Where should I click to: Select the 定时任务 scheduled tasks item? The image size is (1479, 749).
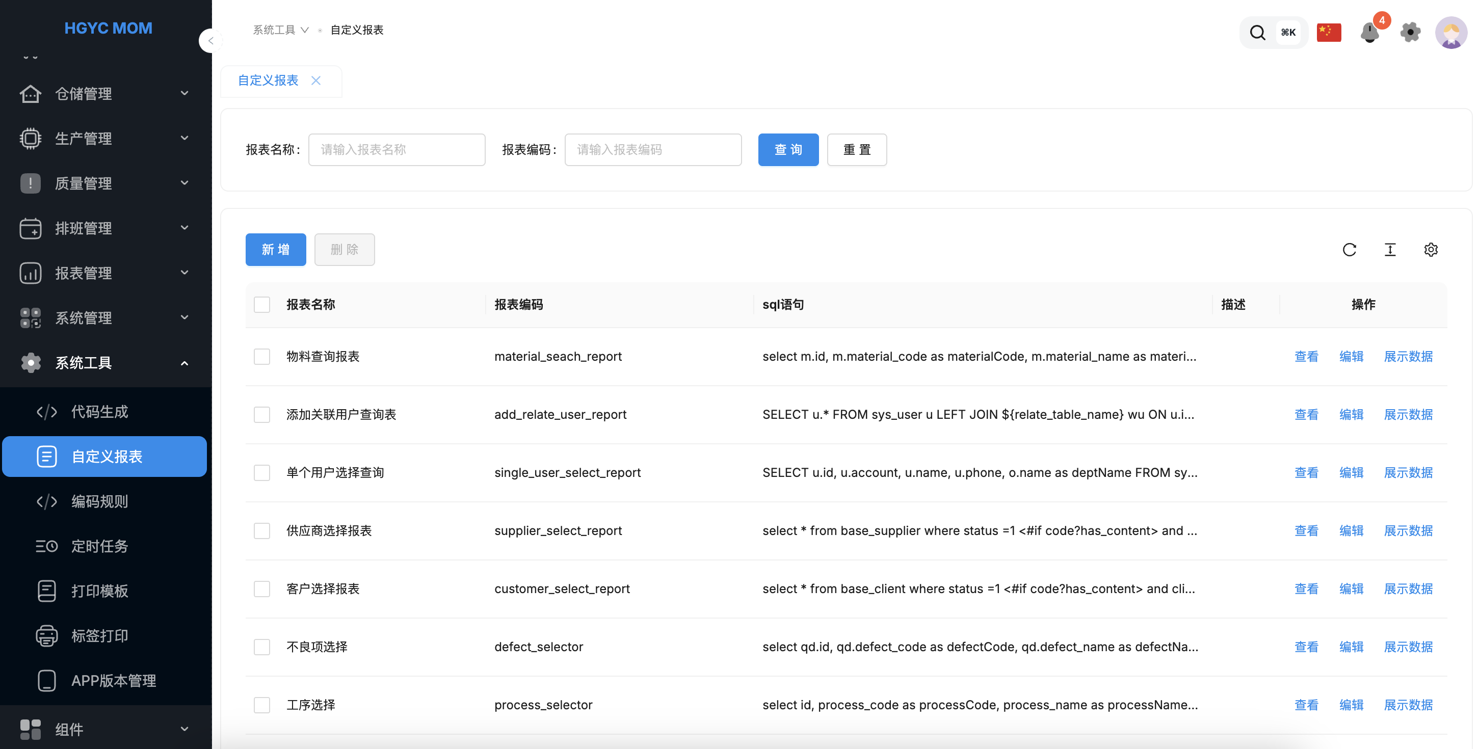point(99,546)
